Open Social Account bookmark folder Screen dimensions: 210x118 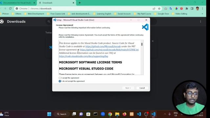(x=122, y=14)
